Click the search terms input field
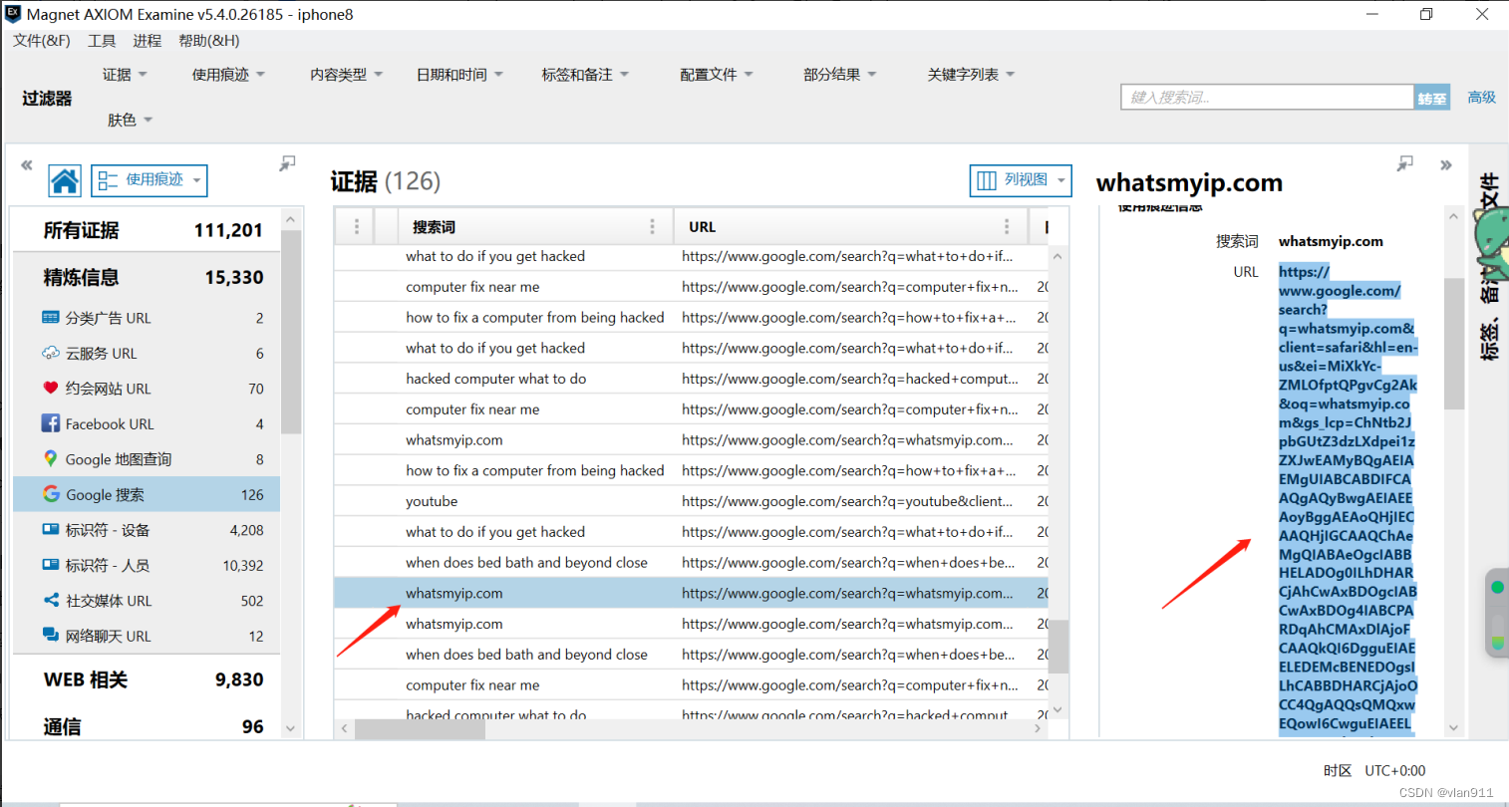Screen dimensions: 1509x807 click(x=1268, y=98)
